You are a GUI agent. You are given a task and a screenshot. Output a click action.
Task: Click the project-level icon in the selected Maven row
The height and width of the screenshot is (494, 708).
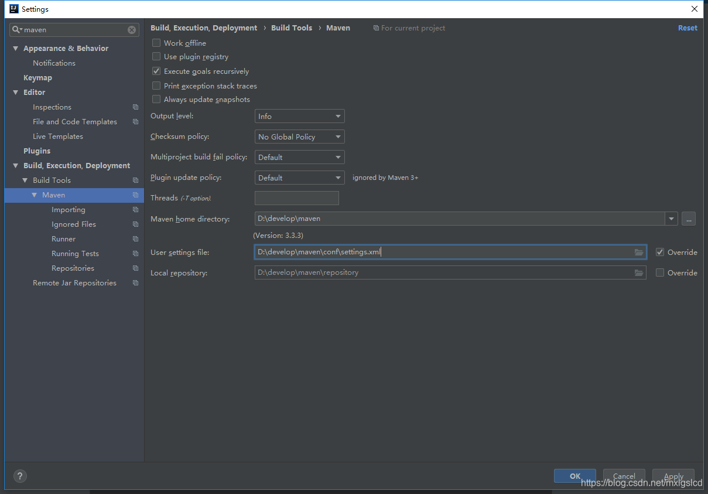tap(135, 195)
